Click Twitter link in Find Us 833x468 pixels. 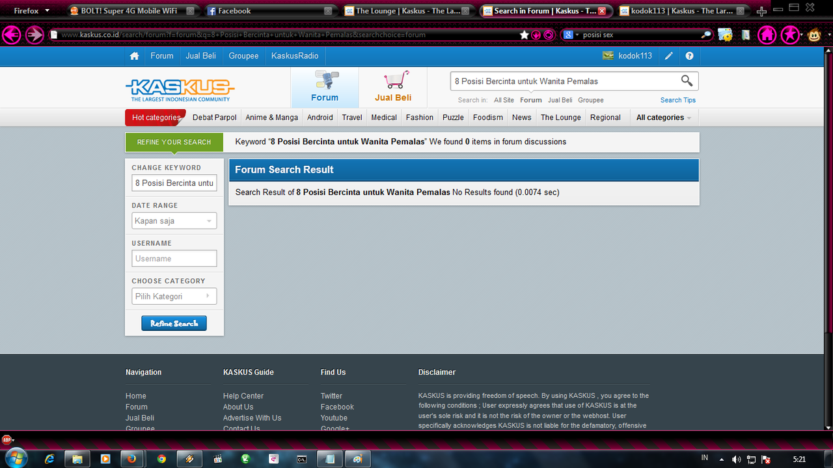331,396
